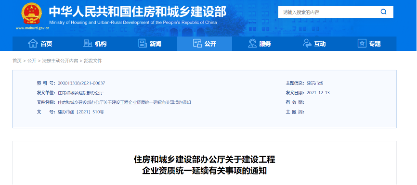Click the 主题词 label
This screenshot has width=417, height=185.
coord(295,112)
